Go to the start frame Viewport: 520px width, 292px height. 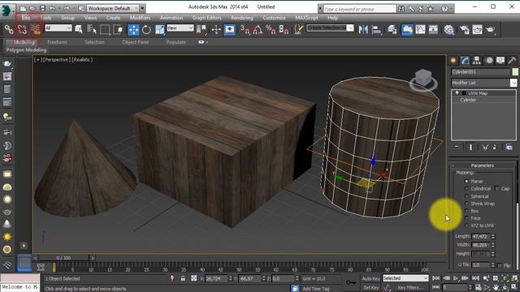(x=436, y=278)
